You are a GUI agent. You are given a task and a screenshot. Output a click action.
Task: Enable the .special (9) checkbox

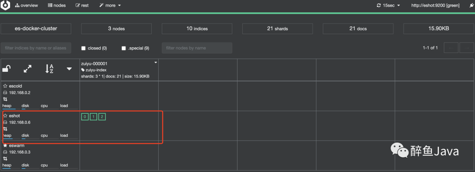124,48
